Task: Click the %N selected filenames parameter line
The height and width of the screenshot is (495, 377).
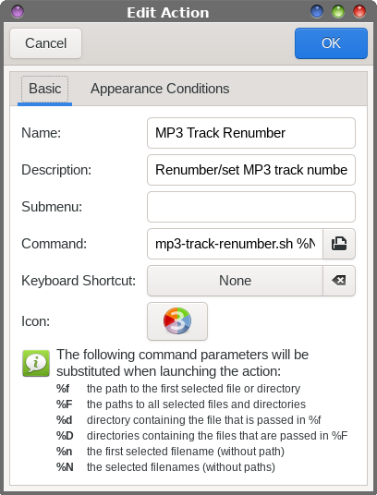Action: pos(165,467)
